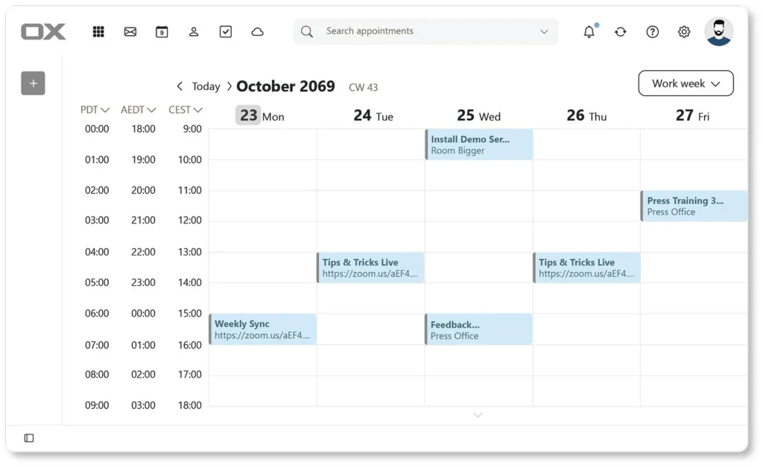Expand the search options arrow

point(544,31)
